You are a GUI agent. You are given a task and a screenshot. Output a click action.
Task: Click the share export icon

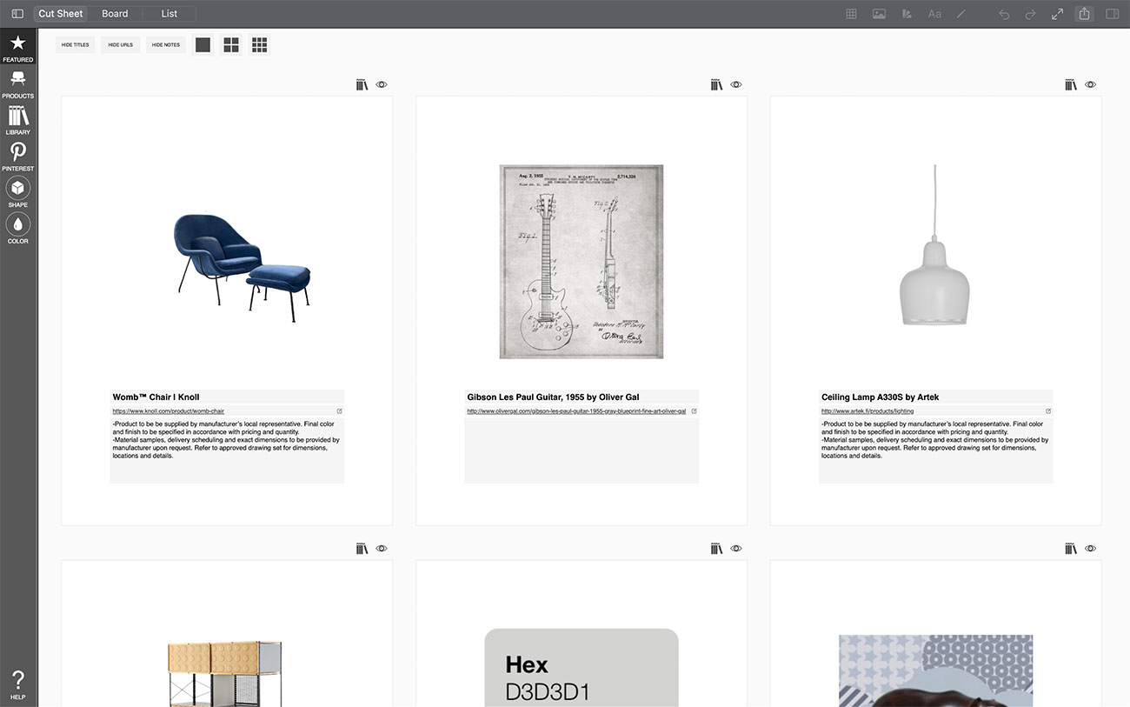pyautogui.click(x=1084, y=14)
